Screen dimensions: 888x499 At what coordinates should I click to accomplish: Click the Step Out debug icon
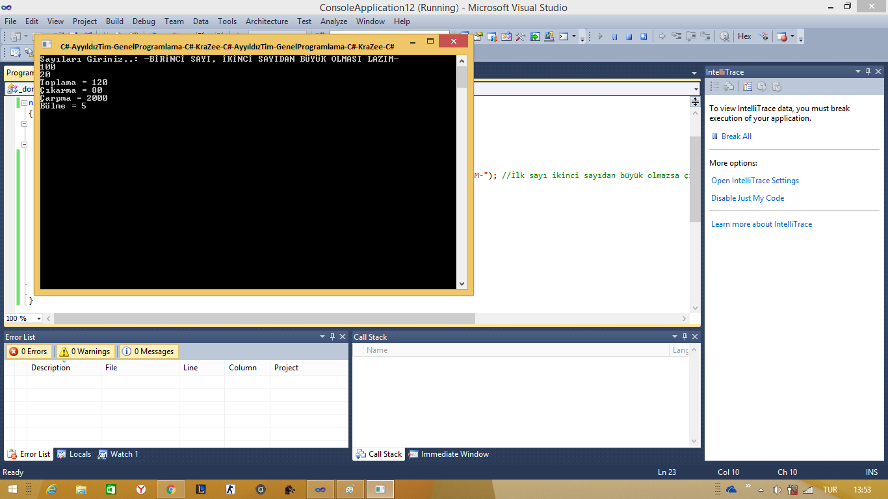(x=705, y=36)
